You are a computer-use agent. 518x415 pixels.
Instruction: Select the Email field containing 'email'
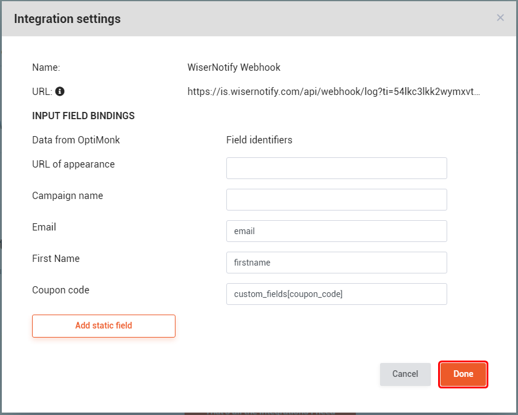pos(336,231)
